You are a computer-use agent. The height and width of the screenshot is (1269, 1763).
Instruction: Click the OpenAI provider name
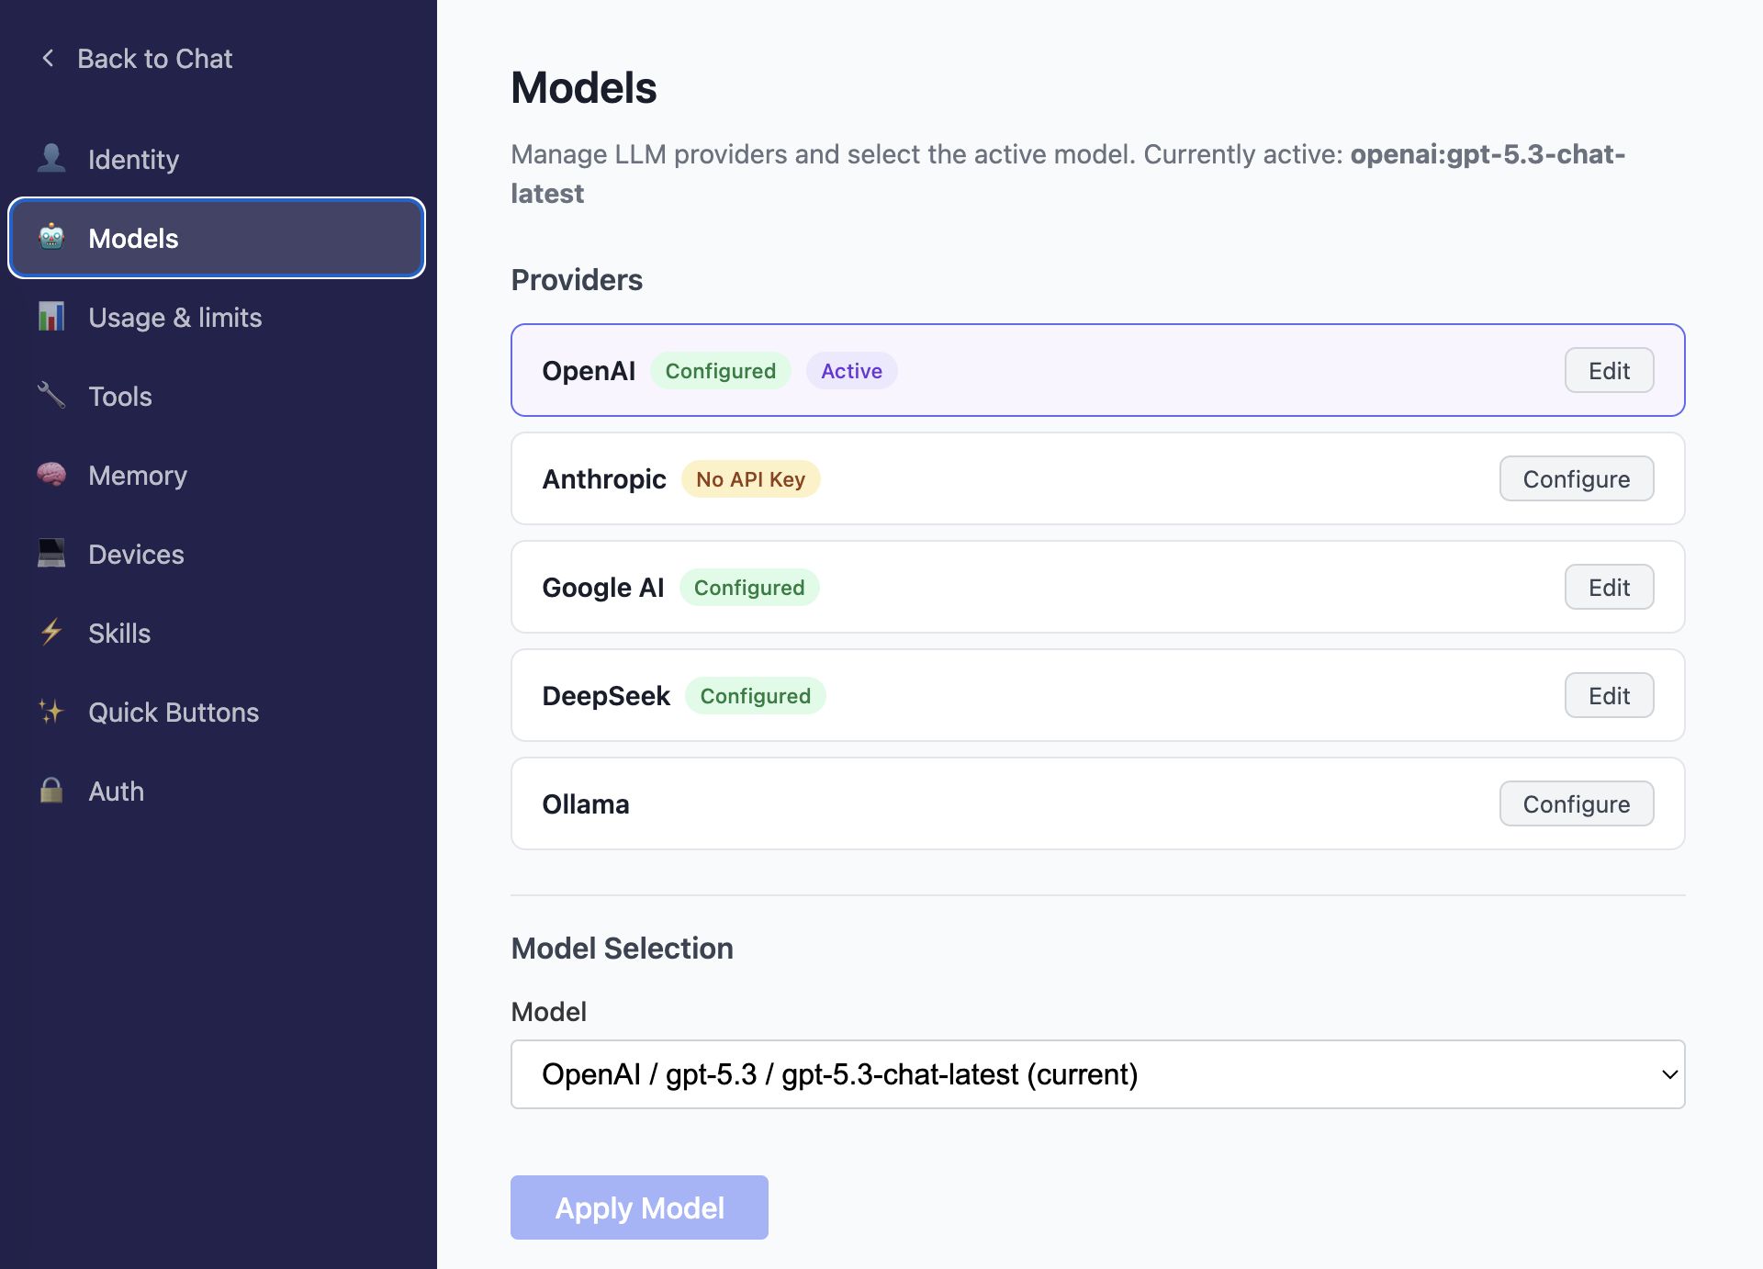tap(589, 371)
